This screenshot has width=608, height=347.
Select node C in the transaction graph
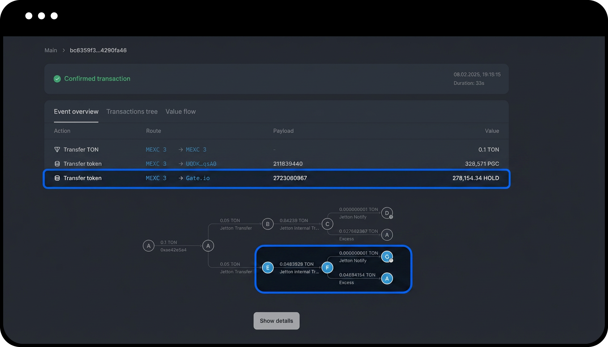coord(327,224)
